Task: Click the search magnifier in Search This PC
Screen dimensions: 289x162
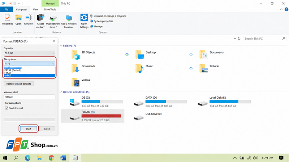Action: coord(284,39)
